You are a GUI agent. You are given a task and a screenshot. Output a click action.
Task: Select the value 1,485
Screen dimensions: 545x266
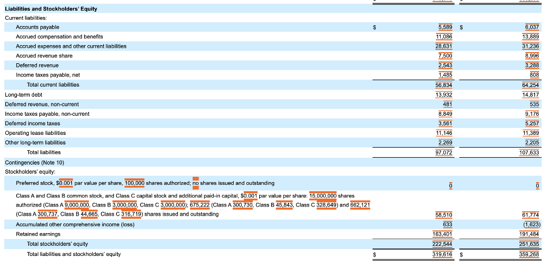(x=445, y=75)
